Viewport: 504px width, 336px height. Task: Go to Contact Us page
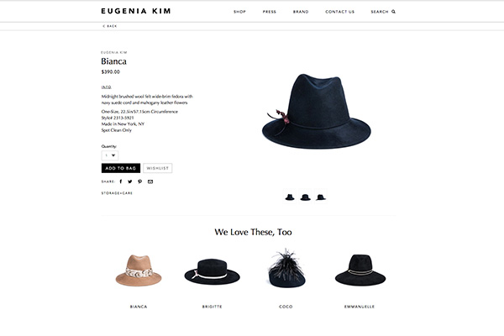(x=339, y=12)
